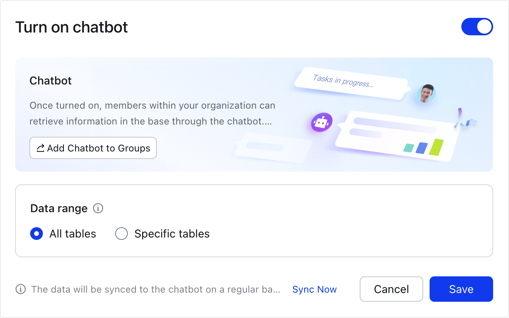
Task: Click the user avatar in the illustration
Action: [426, 94]
